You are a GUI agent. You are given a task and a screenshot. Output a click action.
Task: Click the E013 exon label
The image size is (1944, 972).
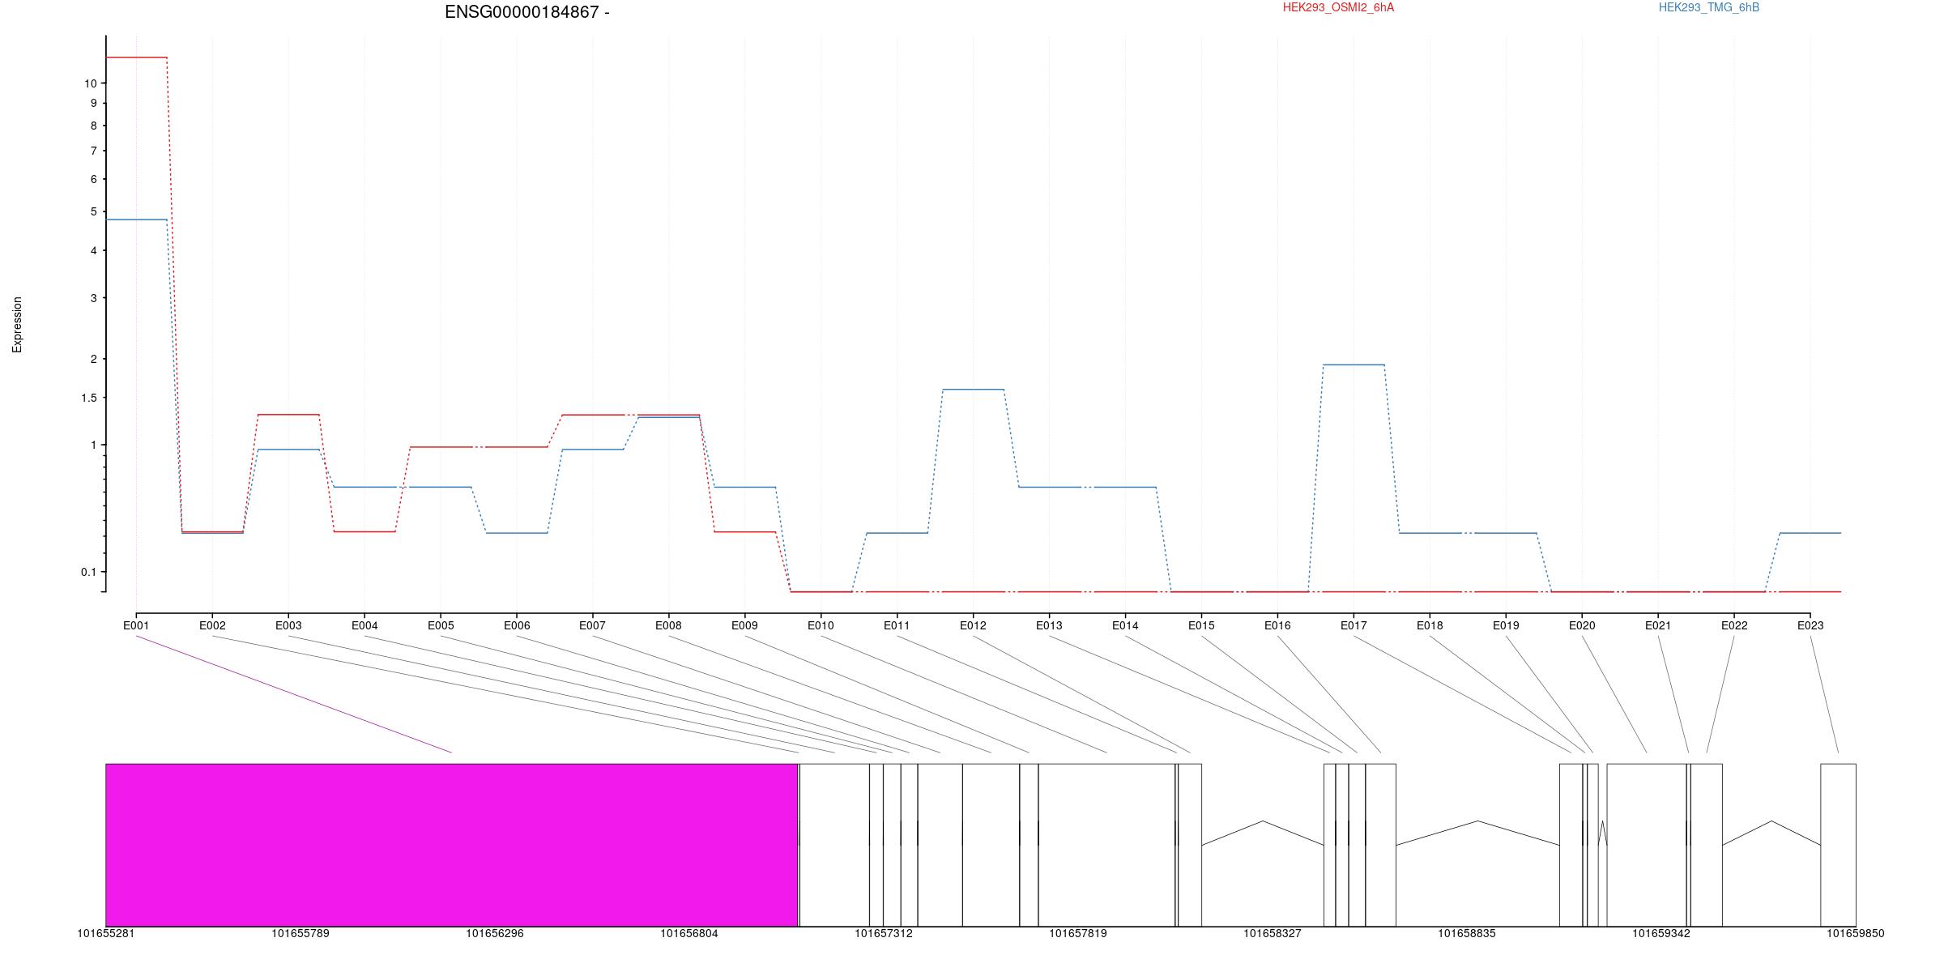[1049, 625]
